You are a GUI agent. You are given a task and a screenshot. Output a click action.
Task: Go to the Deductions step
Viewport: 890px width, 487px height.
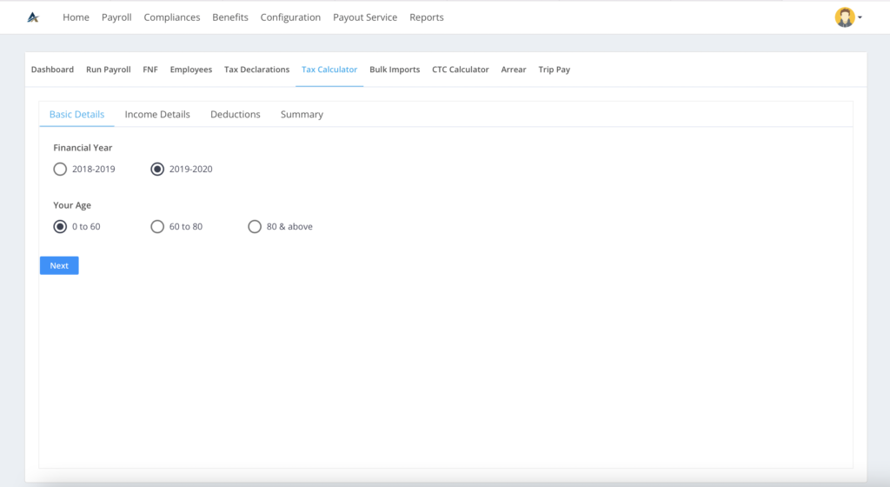(235, 114)
